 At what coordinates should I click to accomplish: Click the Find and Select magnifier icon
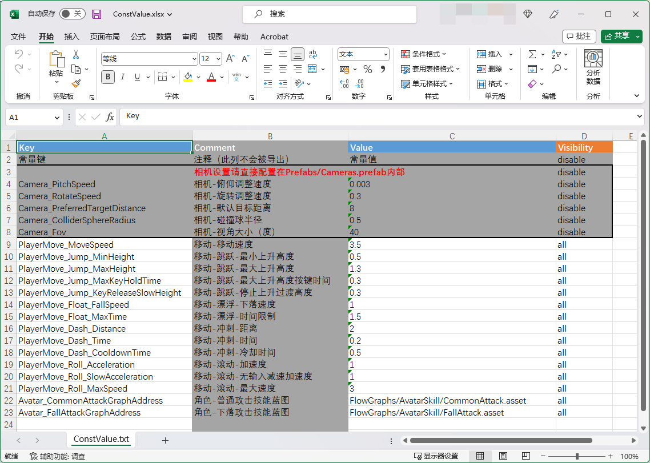coord(556,69)
